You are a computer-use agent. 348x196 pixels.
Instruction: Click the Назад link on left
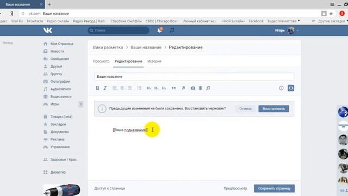tap(8, 42)
